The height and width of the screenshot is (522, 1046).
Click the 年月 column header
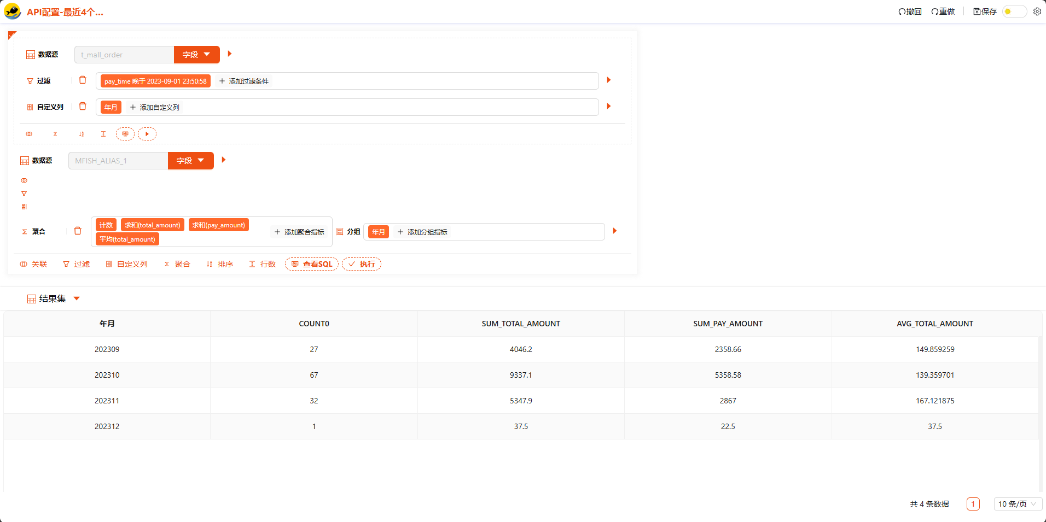pyautogui.click(x=107, y=324)
